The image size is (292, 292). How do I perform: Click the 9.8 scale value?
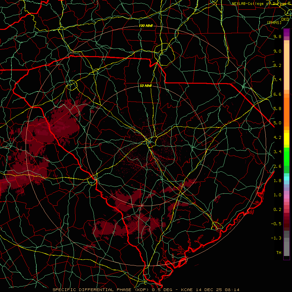click(277, 37)
